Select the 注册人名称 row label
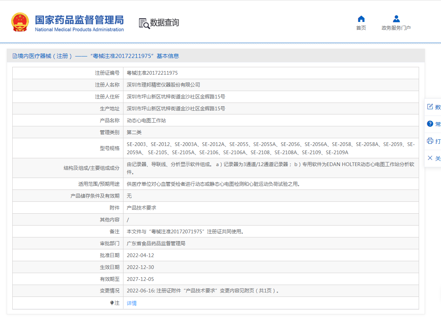The height and width of the screenshot is (324, 441). pos(107,85)
